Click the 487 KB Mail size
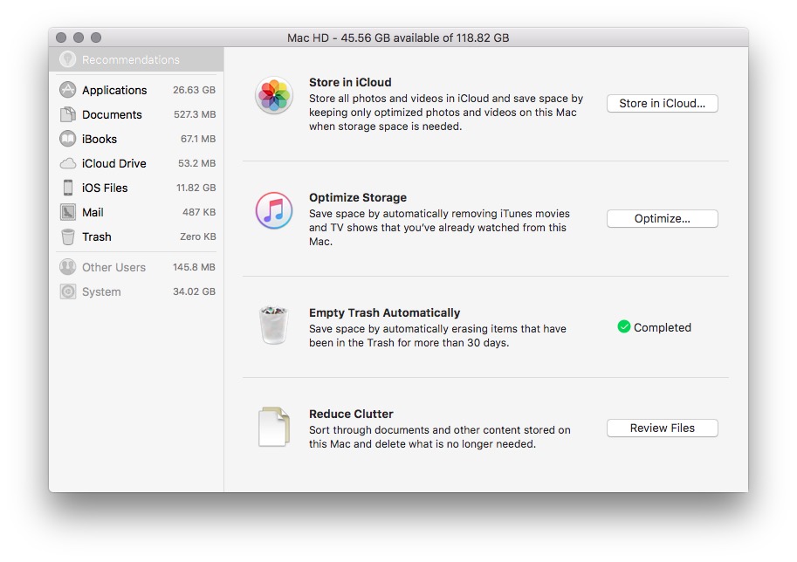Viewport: 797px width, 562px height. (199, 212)
